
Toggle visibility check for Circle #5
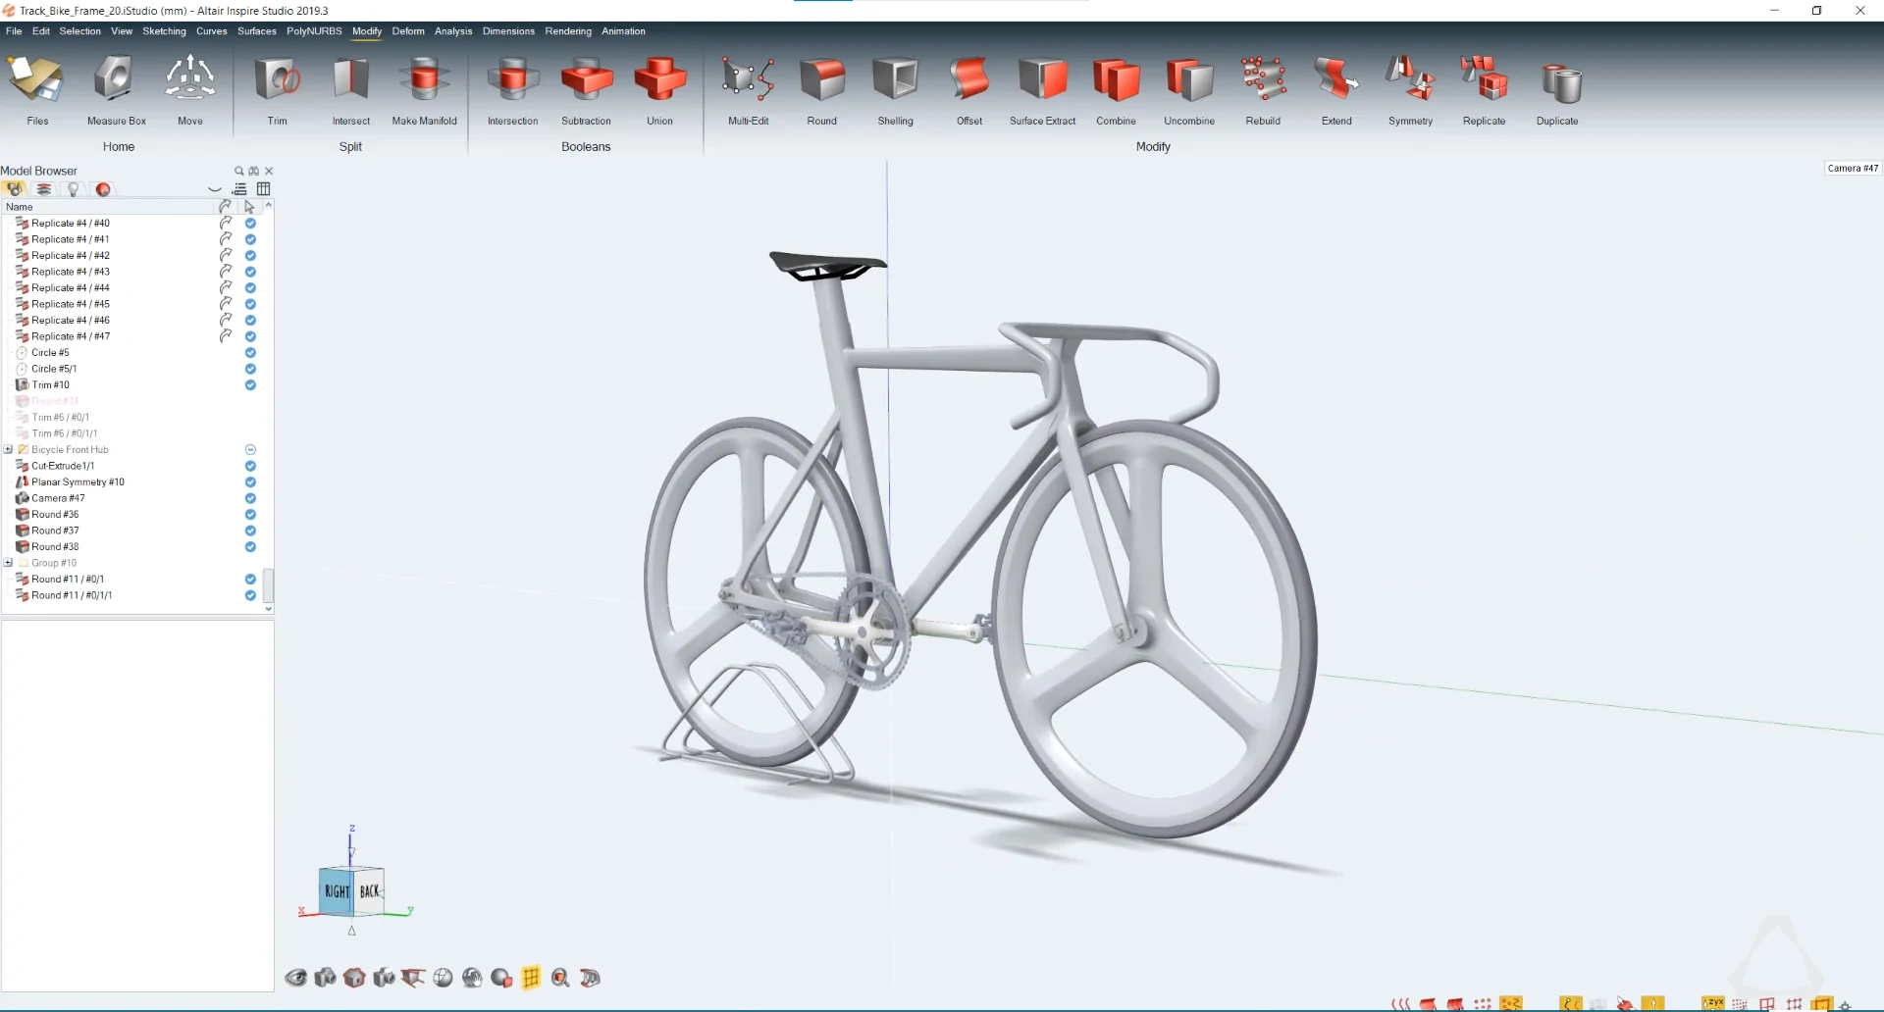pos(250,352)
